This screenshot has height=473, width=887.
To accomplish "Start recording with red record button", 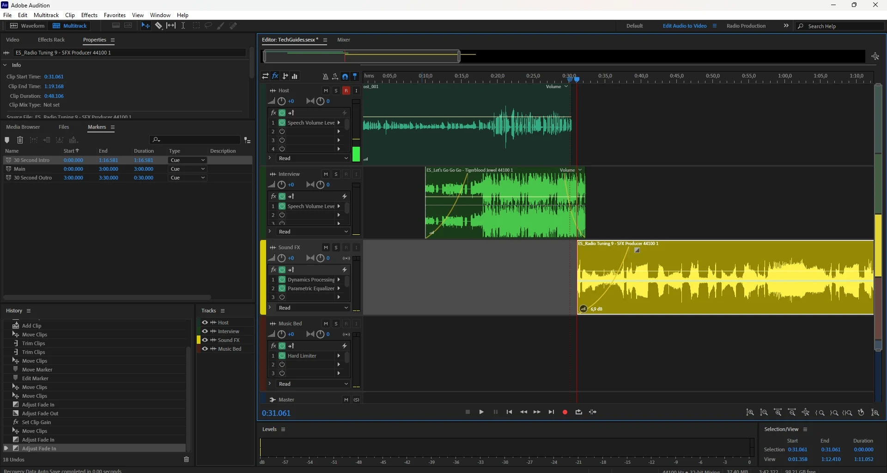I will (565, 412).
